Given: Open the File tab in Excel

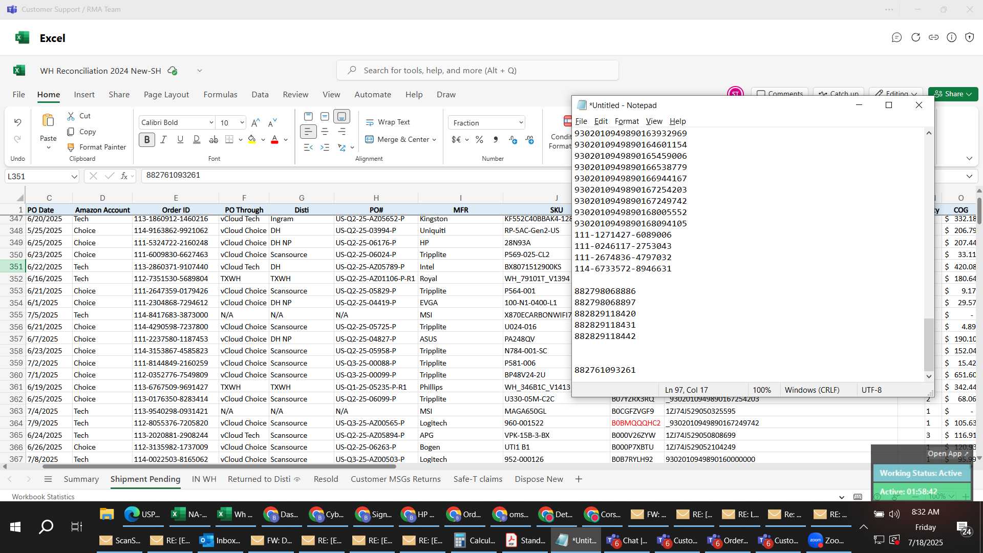Looking at the screenshot, I should click(x=18, y=94).
